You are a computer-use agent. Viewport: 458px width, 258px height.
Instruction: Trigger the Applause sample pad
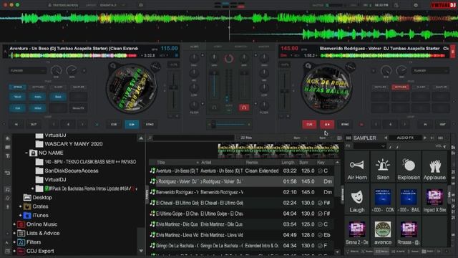(x=434, y=167)
